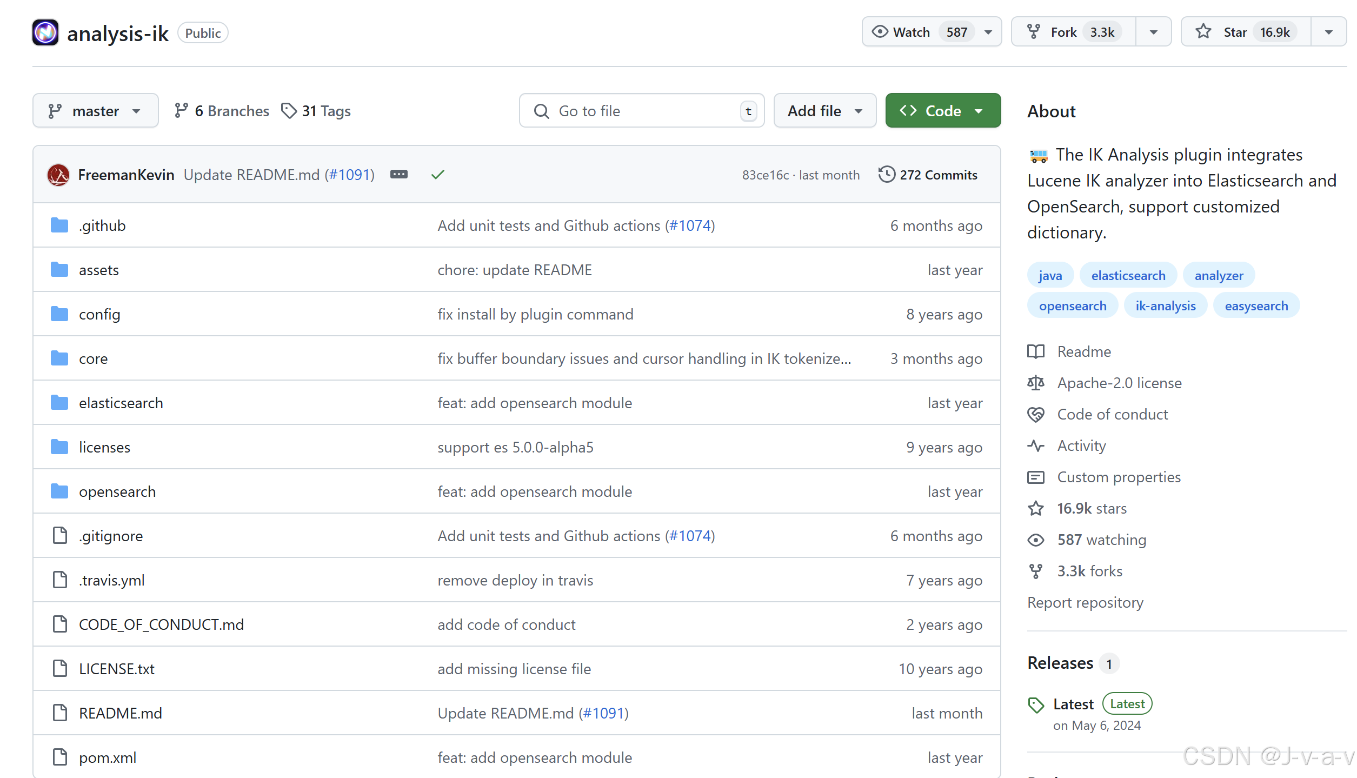The width and height of the screenshot is (1357, 778).
Task: Click the green check status icon
Action: (438, 175)
